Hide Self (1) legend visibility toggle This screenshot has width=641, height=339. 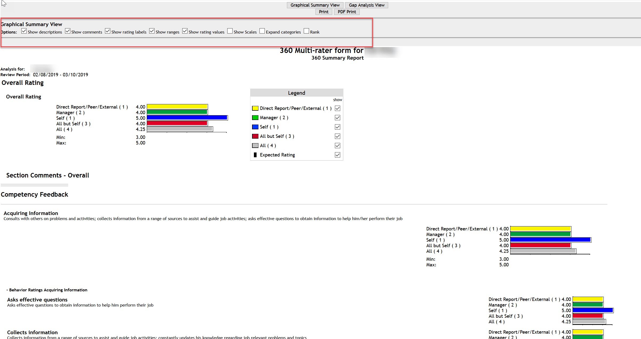click(x=338, y=127)
